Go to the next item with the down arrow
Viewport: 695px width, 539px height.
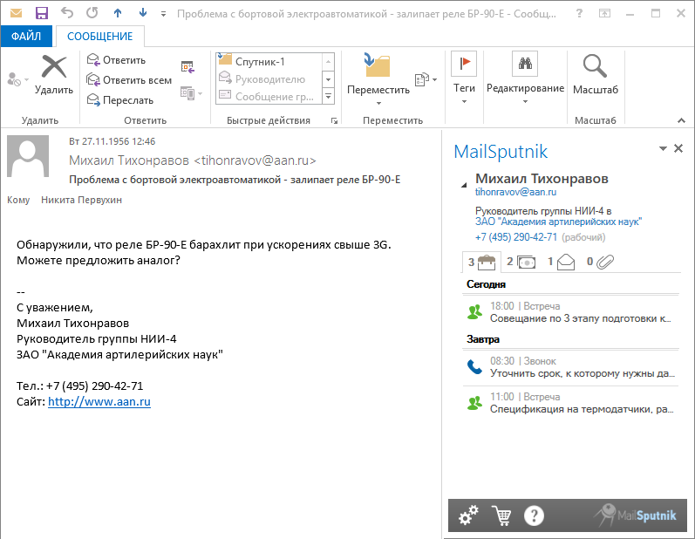143,13
